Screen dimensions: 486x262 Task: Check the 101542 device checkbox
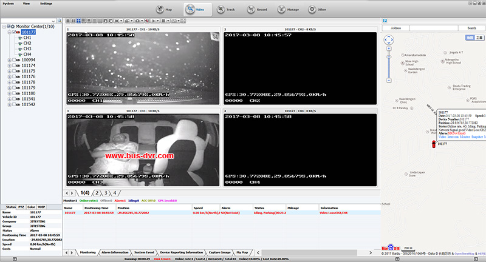click(13, 104)
